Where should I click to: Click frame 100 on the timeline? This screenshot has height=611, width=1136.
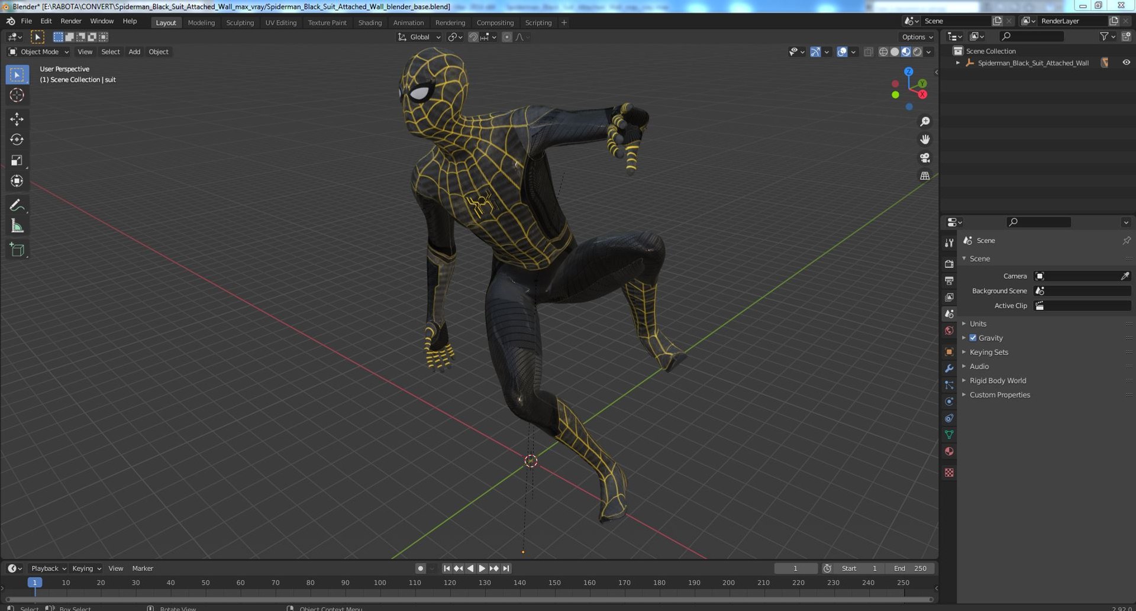[380, 583]
